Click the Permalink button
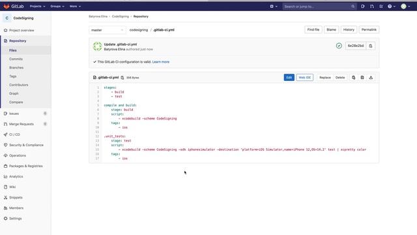The width and height of the screenshot is (417, 235). (x=369, y=29)
